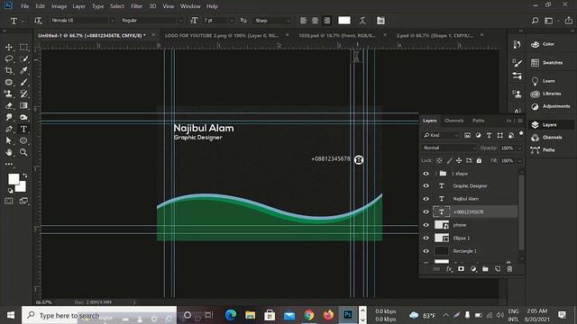Viewport: 577px width, 324px height.
Task: Delete the selected layer
Action: tap(509, 269)
